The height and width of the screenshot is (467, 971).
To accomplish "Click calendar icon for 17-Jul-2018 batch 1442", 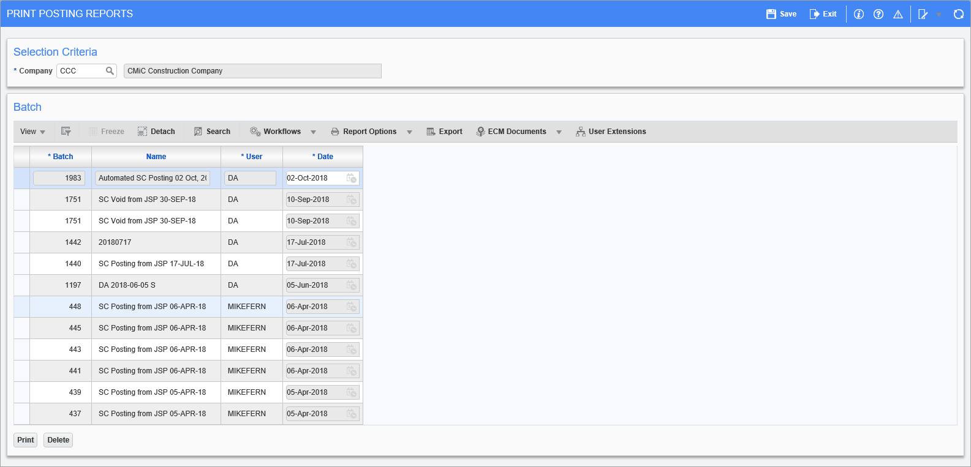I will 352,242.
